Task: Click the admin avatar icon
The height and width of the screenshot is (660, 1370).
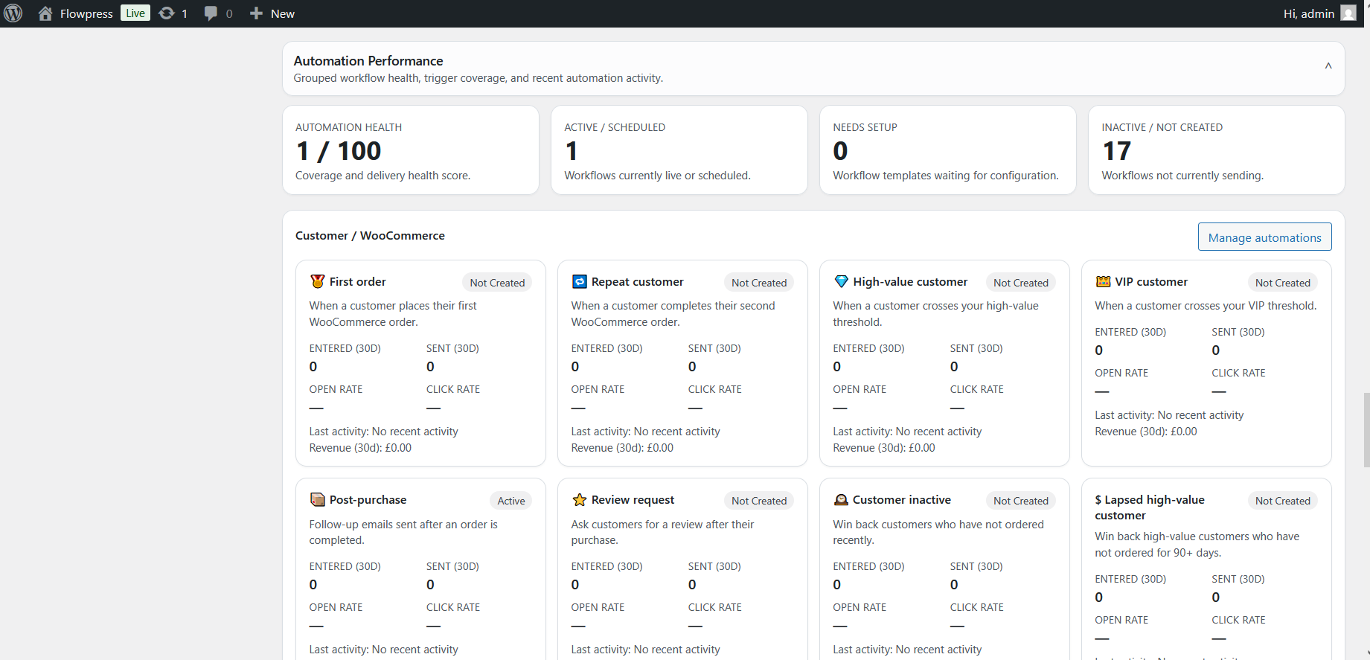Action: (x=1348, y=13)
